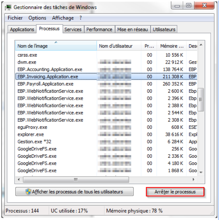Go to the Mise en réseau tab
The image size is (219, 220).
click(x=132, y=29)
